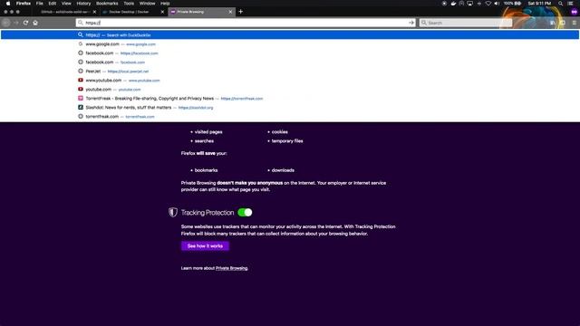
Task: Choose the www.youtube.com suggestion
Action: coord(290,80)
